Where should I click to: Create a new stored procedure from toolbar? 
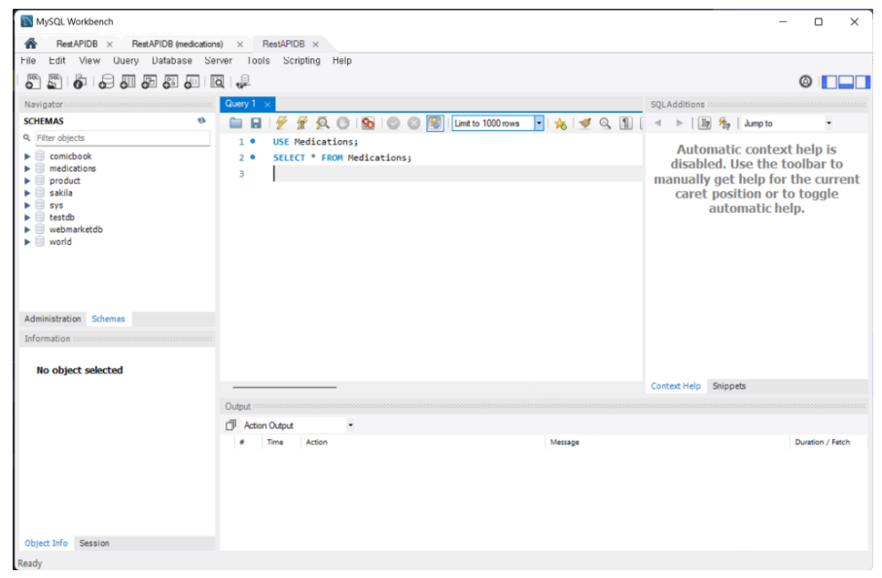(170, 82)
